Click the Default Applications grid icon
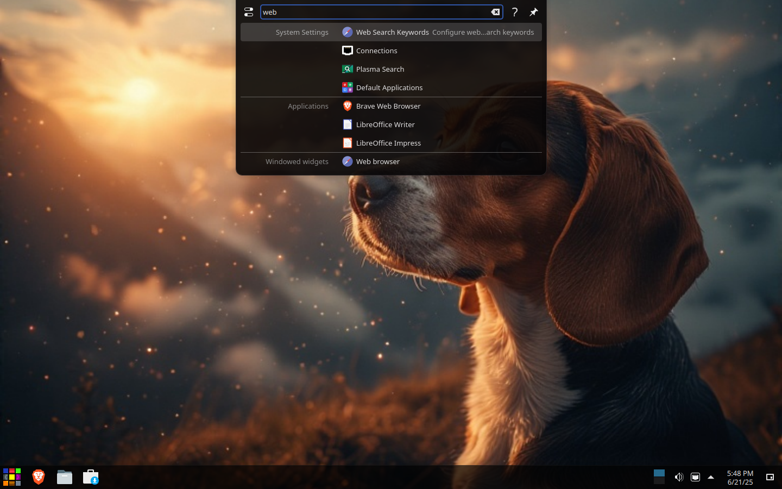The height and width of the screenshot is (489, 782). coord(348,87)
